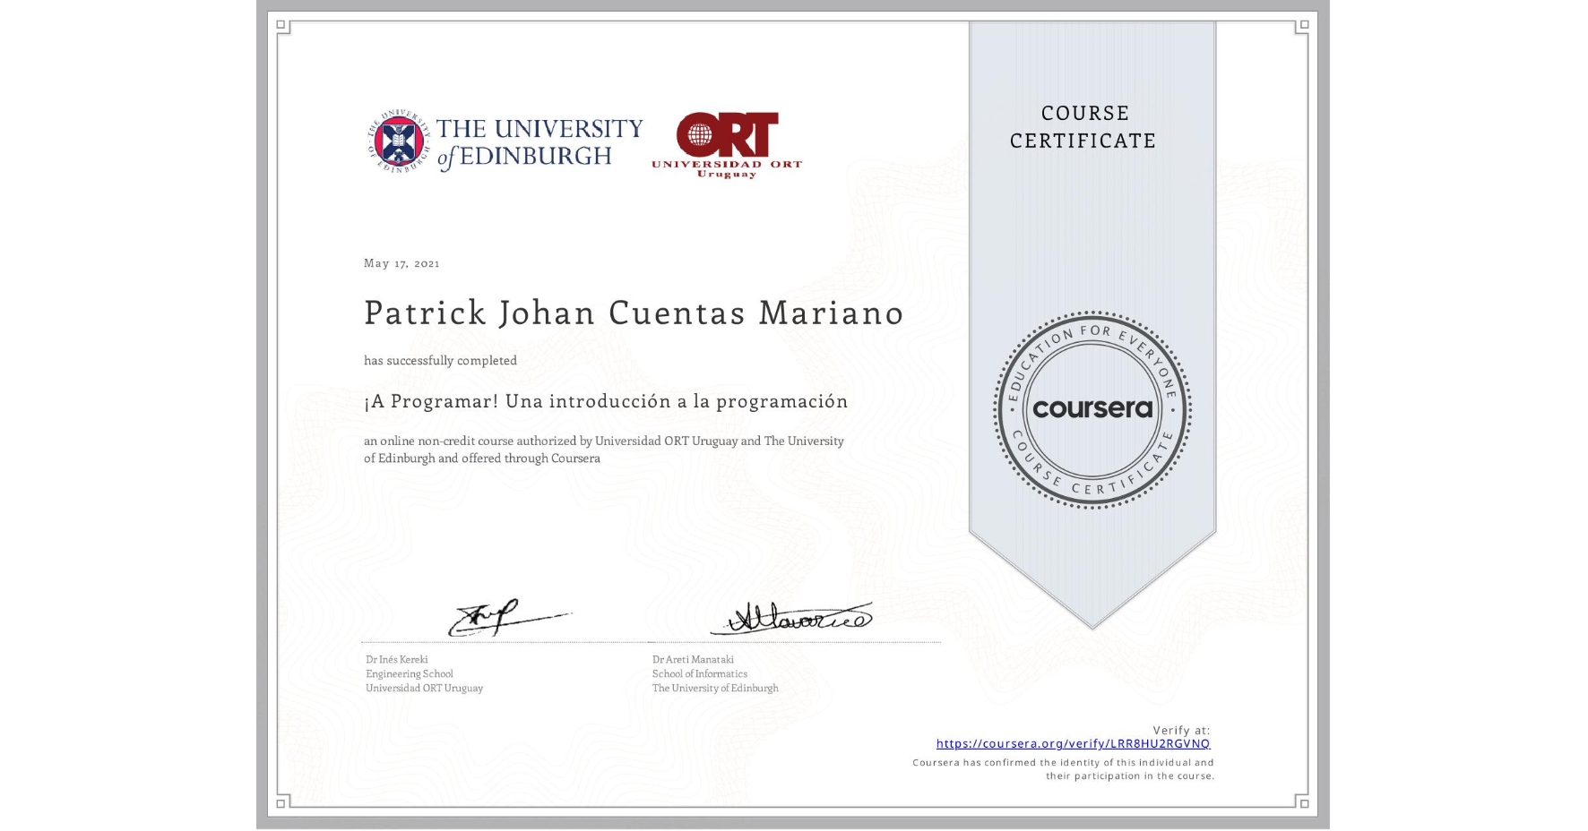Click the University of Edinburgh crest logo
This screenshot has width=1588, height=831.
click(400, 141)
